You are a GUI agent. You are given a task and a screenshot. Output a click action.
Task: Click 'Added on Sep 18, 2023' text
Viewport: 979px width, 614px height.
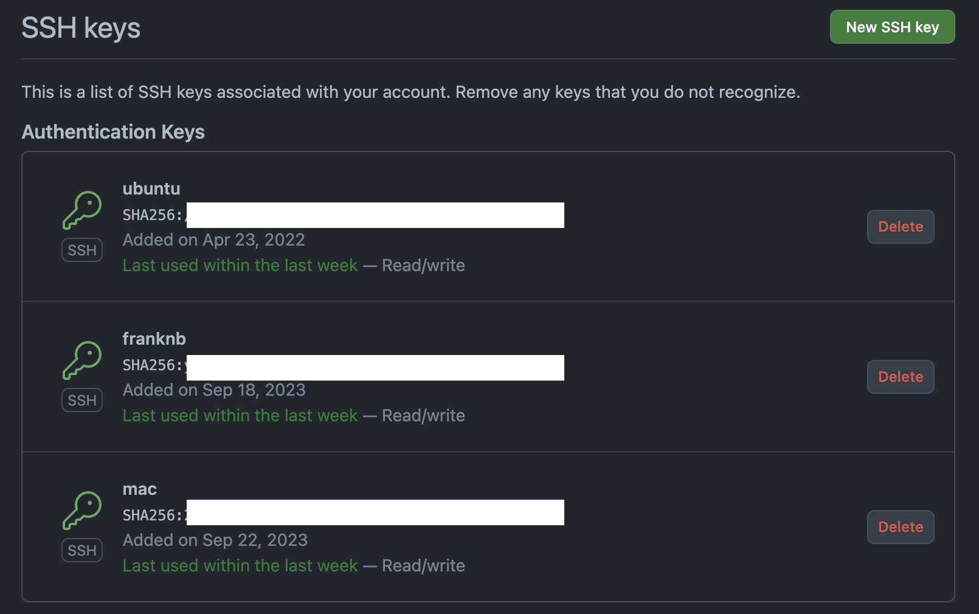point(214,390)
